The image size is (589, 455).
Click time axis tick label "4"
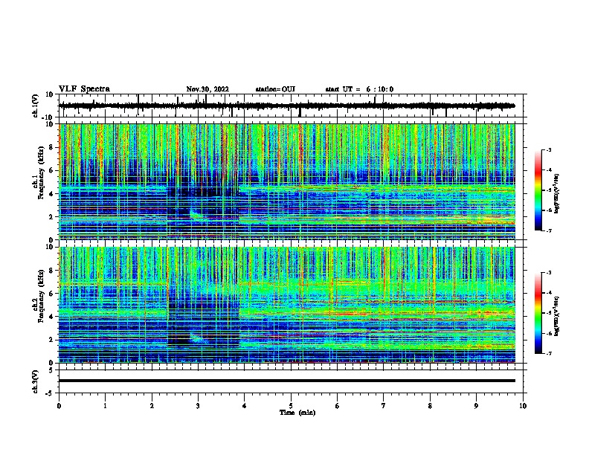pyautogui.click(x=245, y=406)
